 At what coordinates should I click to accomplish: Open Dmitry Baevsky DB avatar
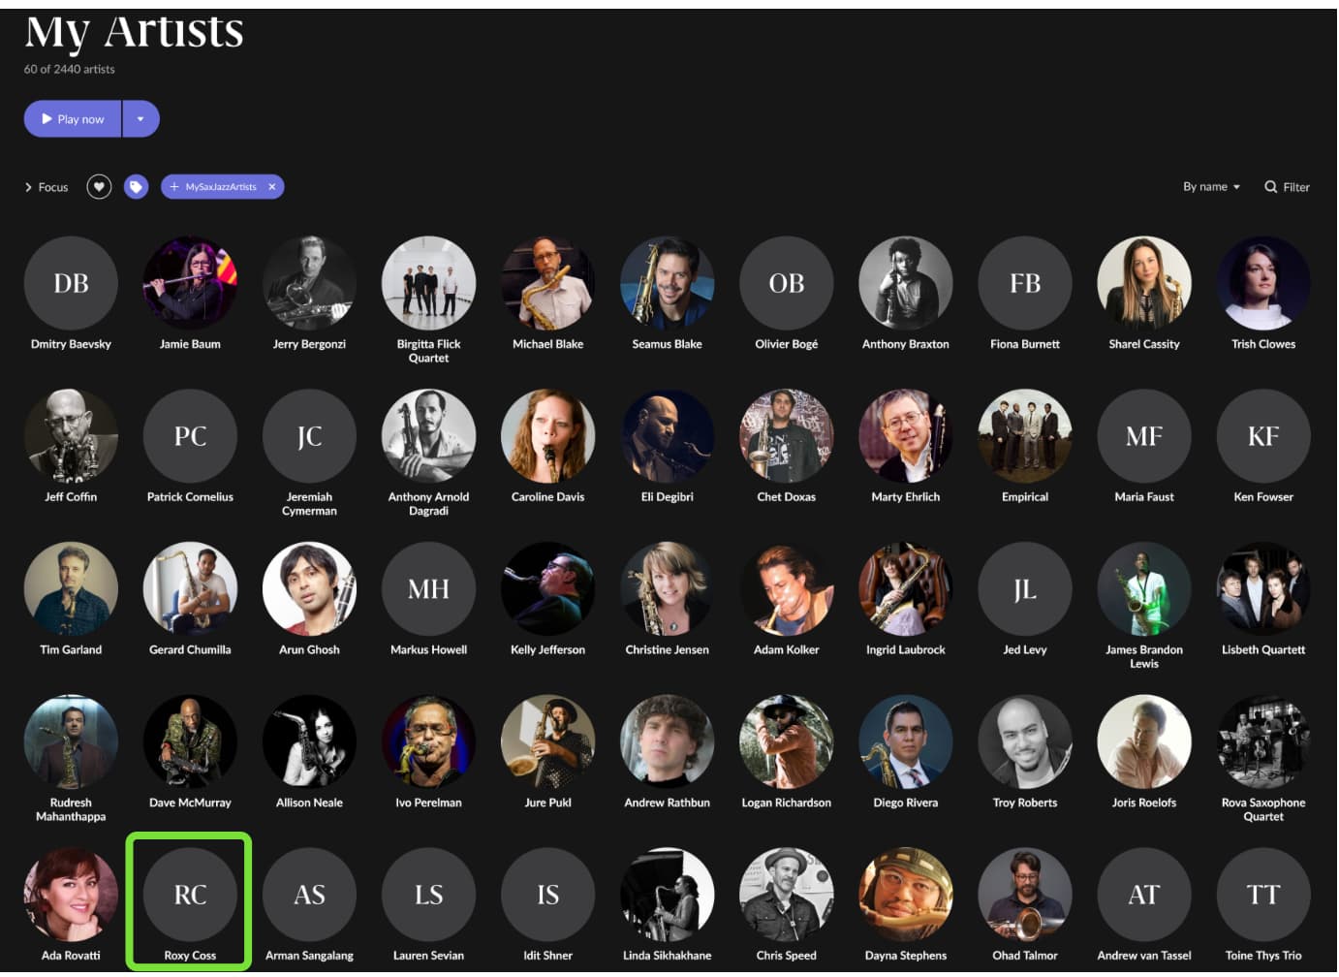coord(71,283)
